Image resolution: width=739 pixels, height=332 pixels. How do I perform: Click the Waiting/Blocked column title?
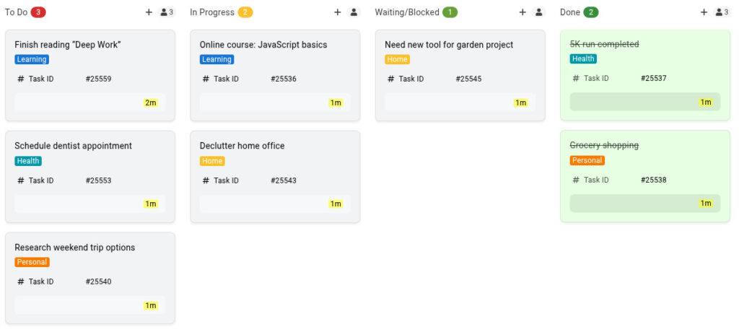point(407,12)
